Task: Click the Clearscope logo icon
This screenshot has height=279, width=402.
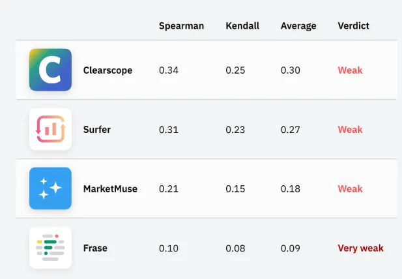Action: click(x=50, y=70)
